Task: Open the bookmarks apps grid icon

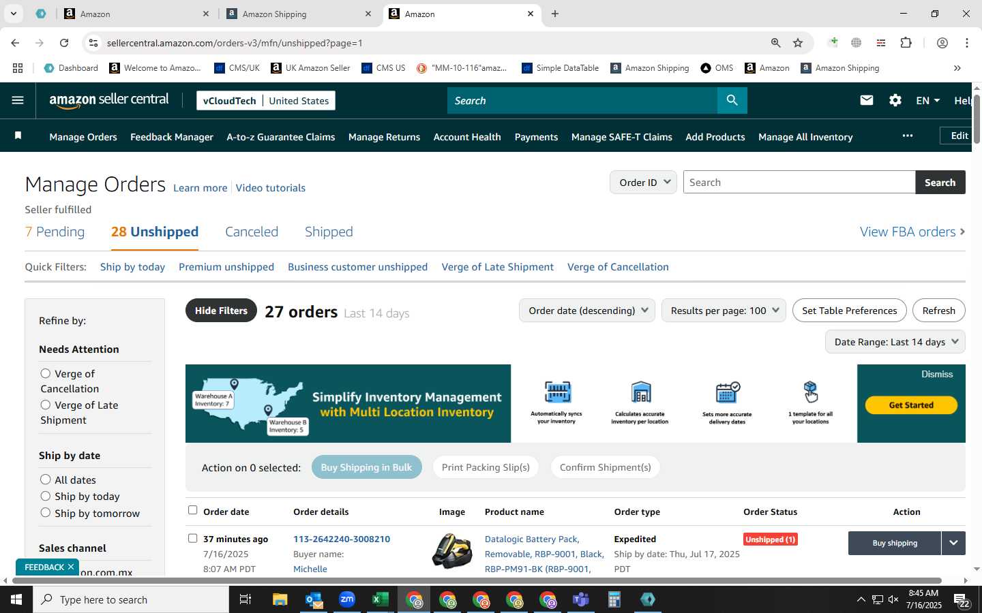Action: coord(18,68)
